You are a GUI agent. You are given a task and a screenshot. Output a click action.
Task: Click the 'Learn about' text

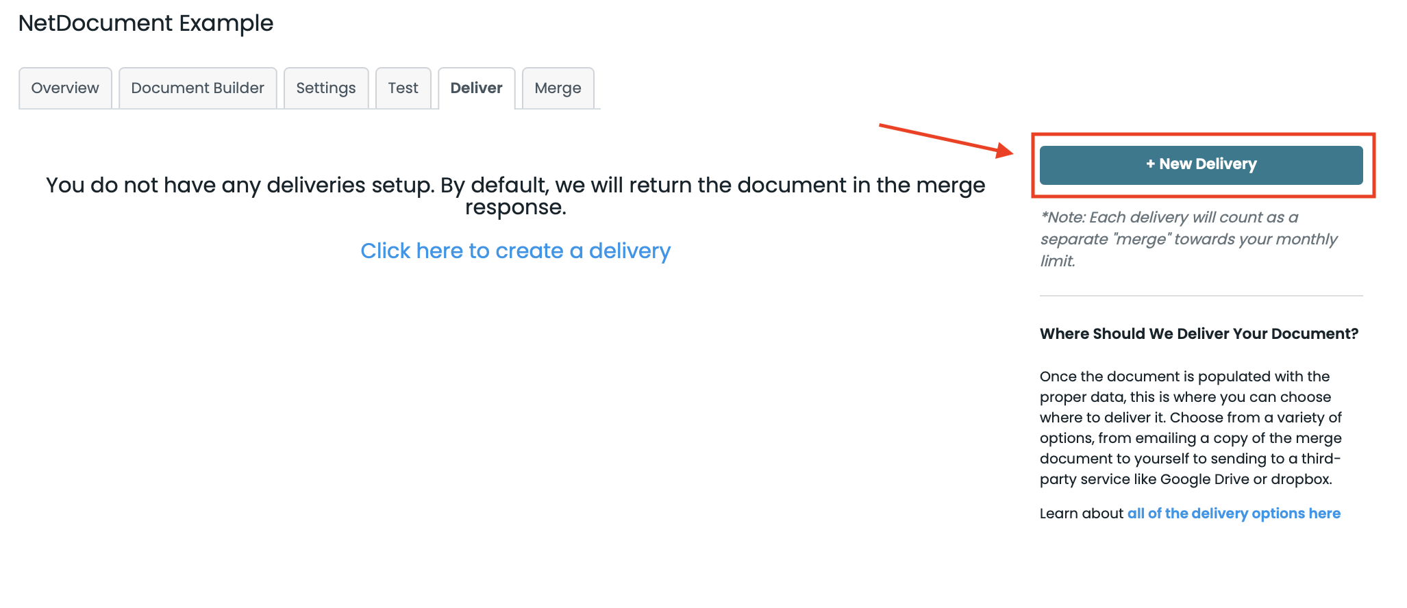(x=1081, y=514)
